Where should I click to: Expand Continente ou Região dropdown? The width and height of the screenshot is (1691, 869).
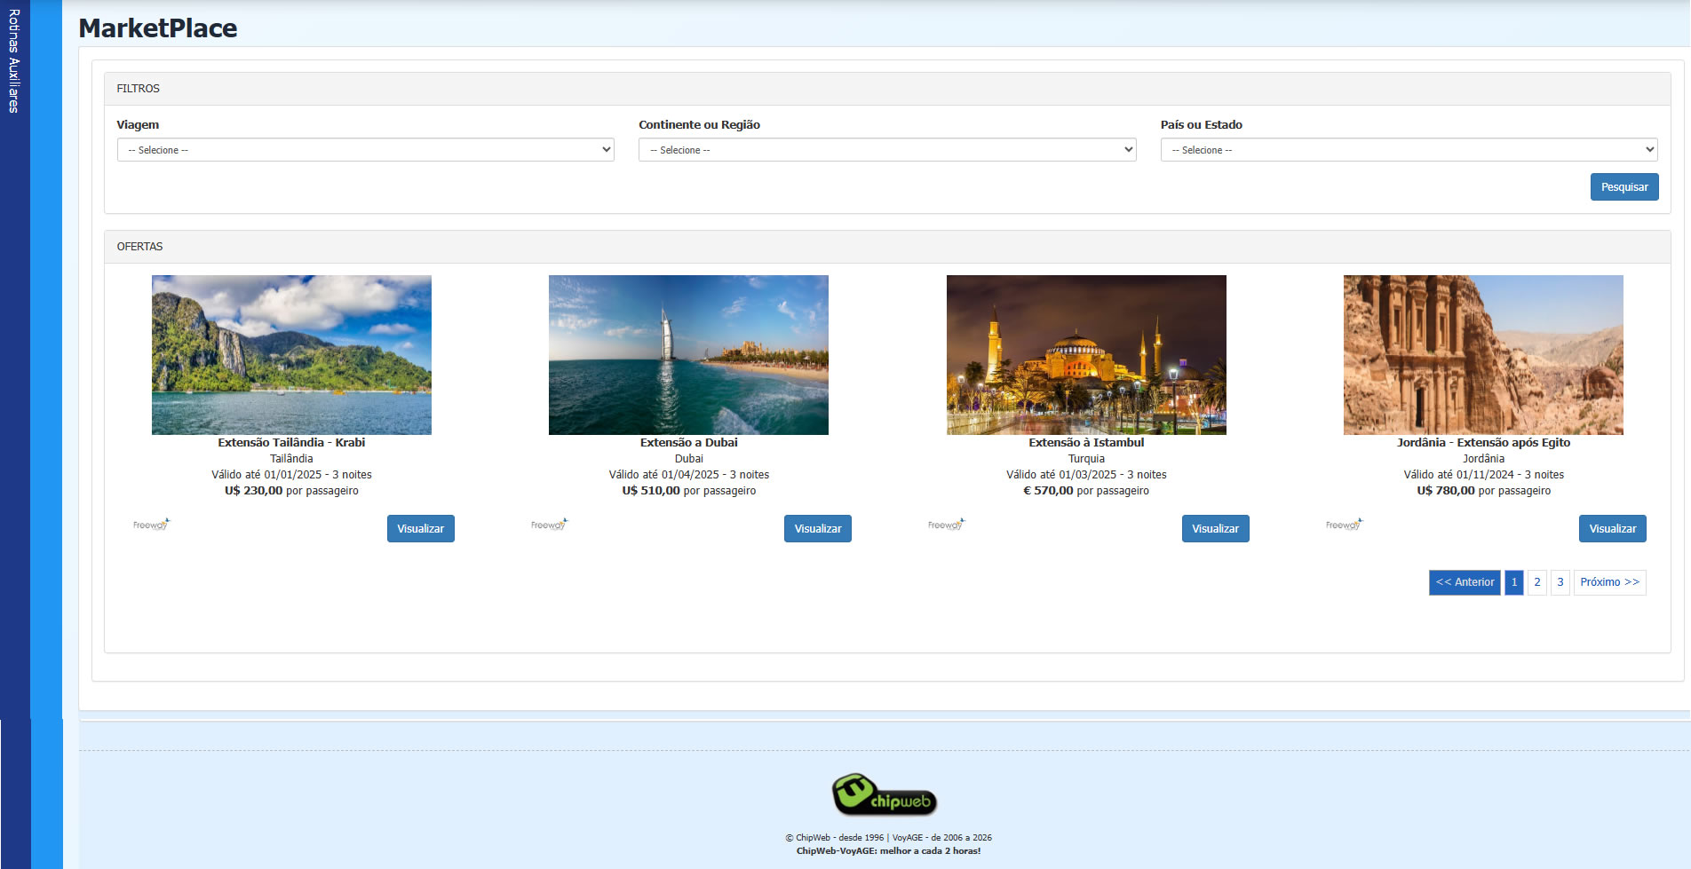point(886,150)
